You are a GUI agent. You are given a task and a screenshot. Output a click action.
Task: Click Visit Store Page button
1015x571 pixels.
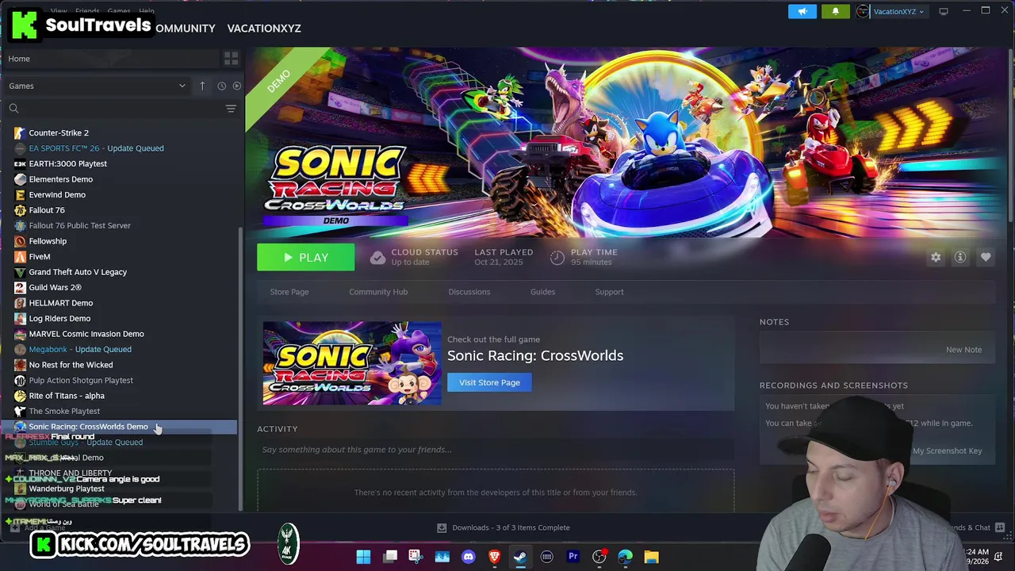pos(489,382)
